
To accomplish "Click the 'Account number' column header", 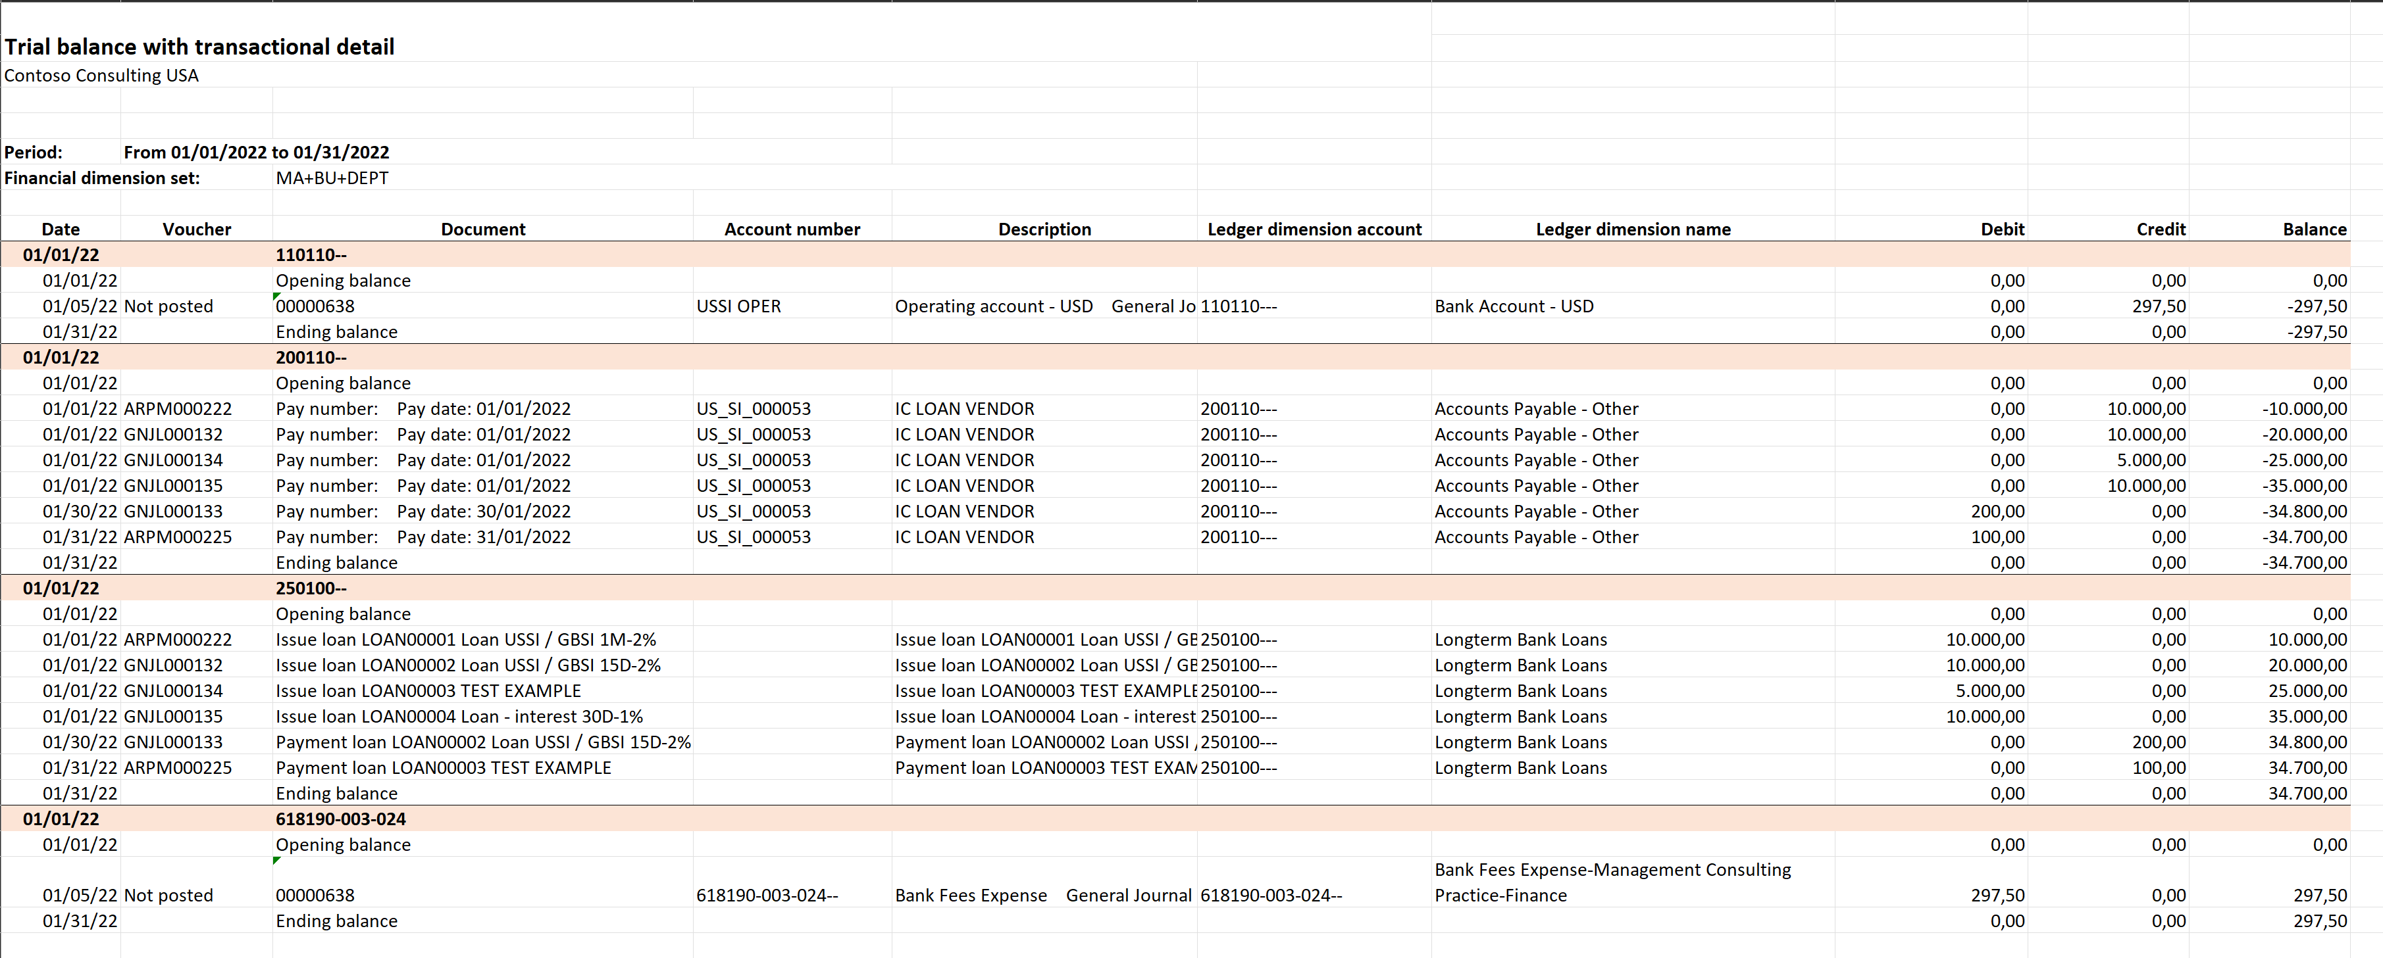I will (792, 229).
